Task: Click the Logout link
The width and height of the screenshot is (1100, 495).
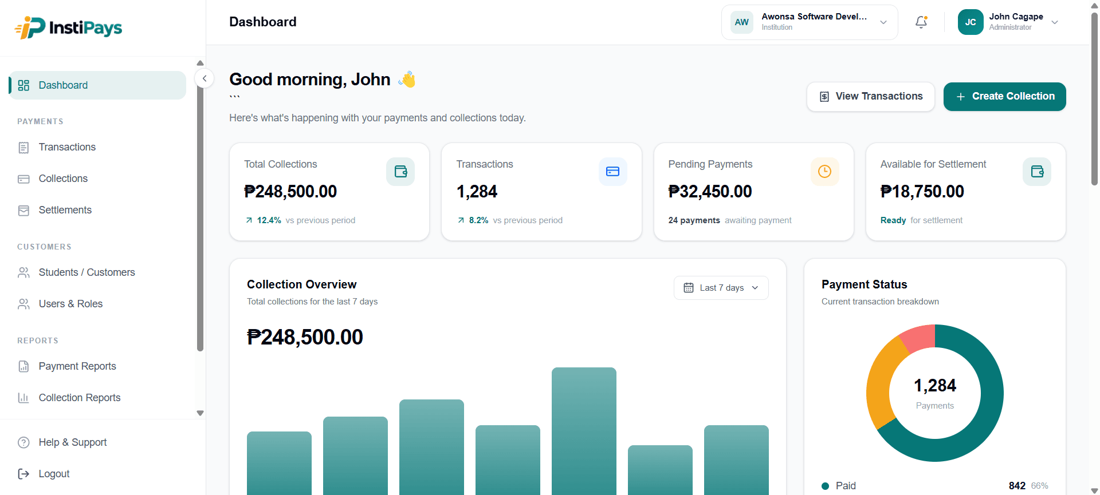Action: [54, 474]
